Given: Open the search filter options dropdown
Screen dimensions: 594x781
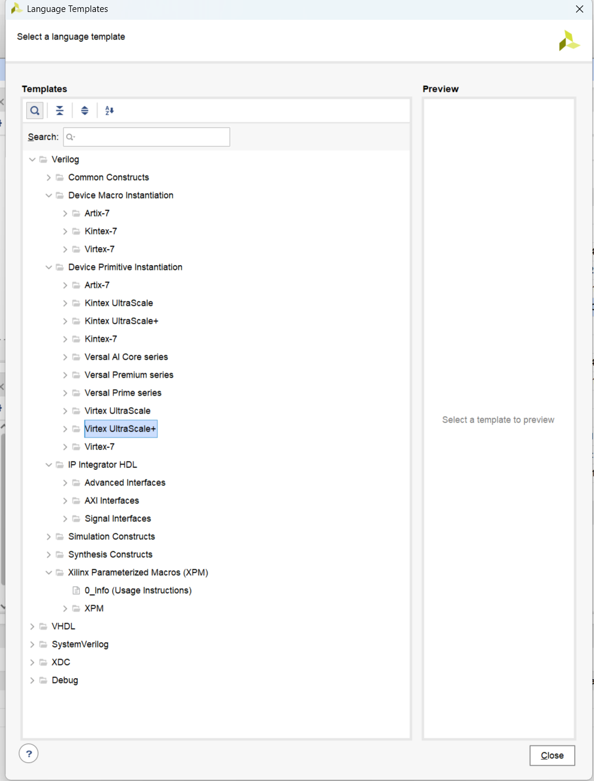Looking at the screenshot, I should click(x=70, y=137).
